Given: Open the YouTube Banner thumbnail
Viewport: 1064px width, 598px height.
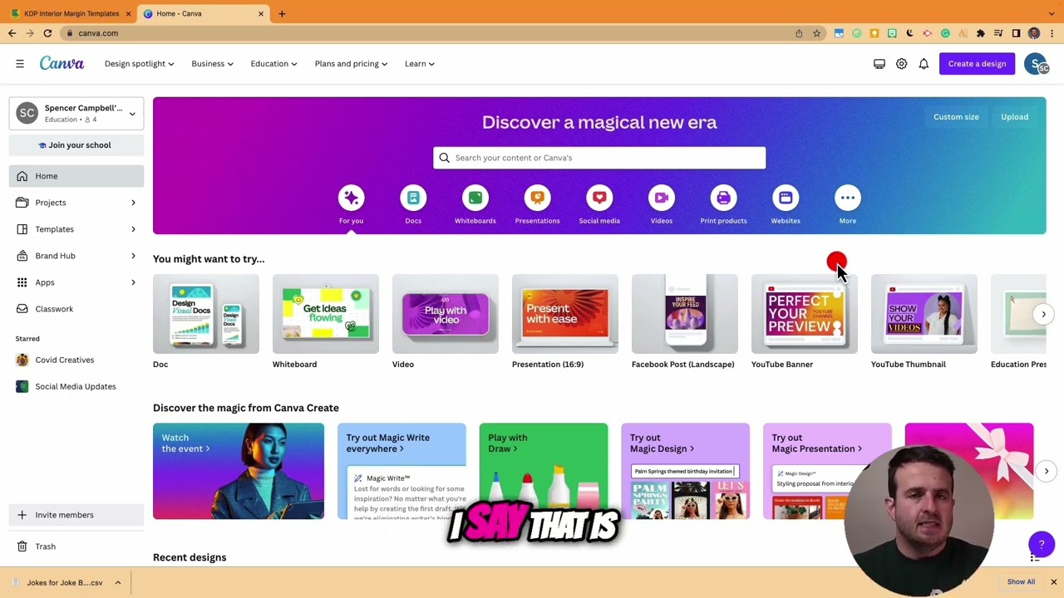Looking at the screenshot, I should tap(805, 314).
